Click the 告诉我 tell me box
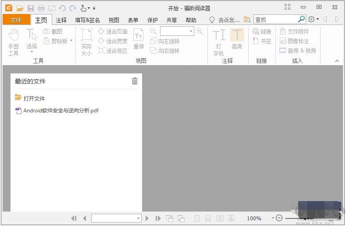The image size is (346, 226). pyautogui.click(x=225, y=20)
